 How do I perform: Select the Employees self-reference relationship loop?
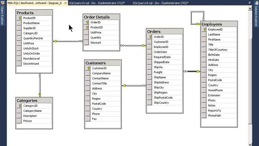click(x=197, y=17)
